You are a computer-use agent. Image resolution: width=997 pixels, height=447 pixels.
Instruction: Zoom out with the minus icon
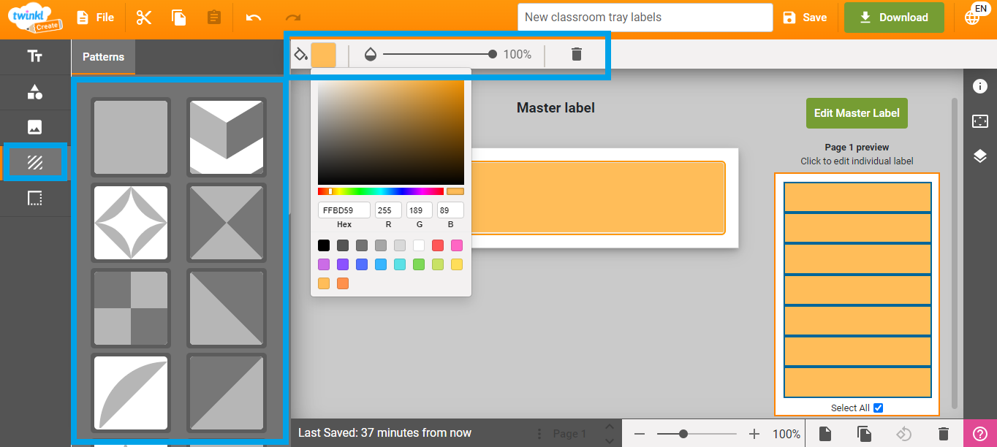(x=640, y=434)
